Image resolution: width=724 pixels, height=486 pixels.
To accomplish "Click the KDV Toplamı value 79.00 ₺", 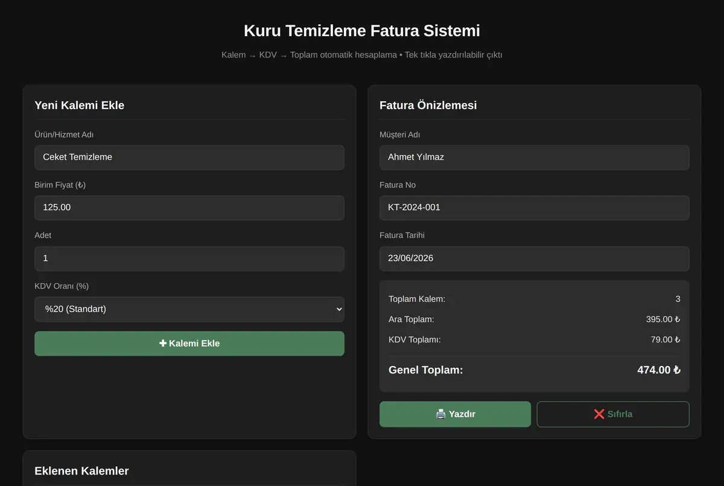I will pos(665,339).
